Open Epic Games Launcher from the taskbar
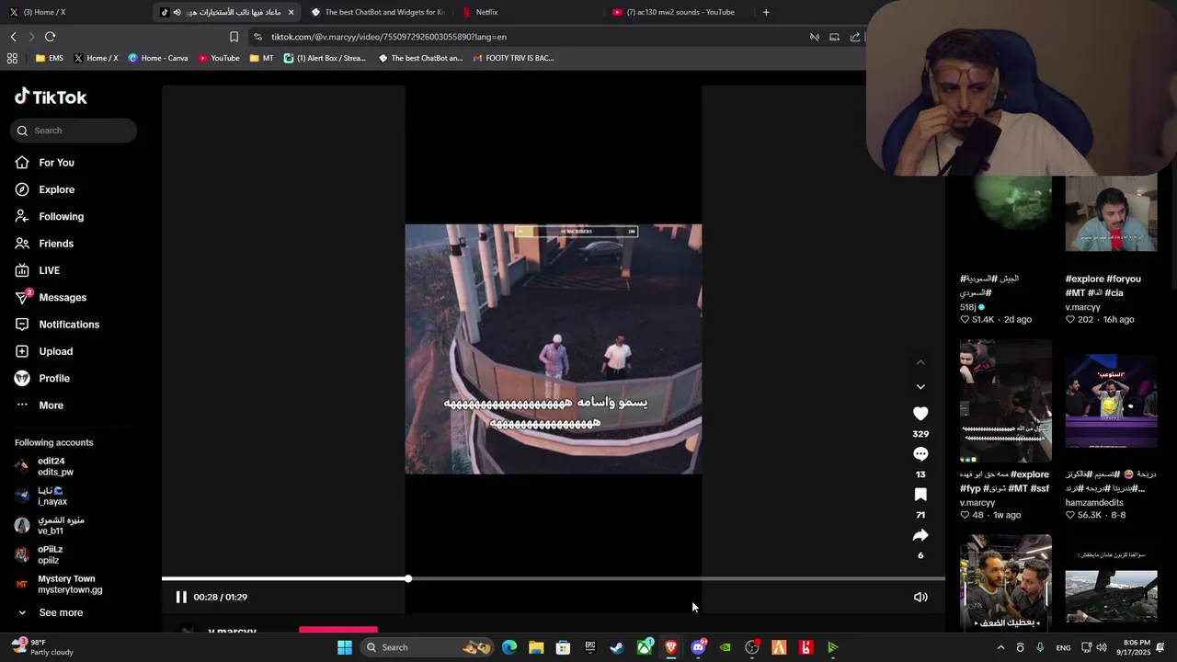The height and width of the screenshot is (662, 1177). point(590,647)
